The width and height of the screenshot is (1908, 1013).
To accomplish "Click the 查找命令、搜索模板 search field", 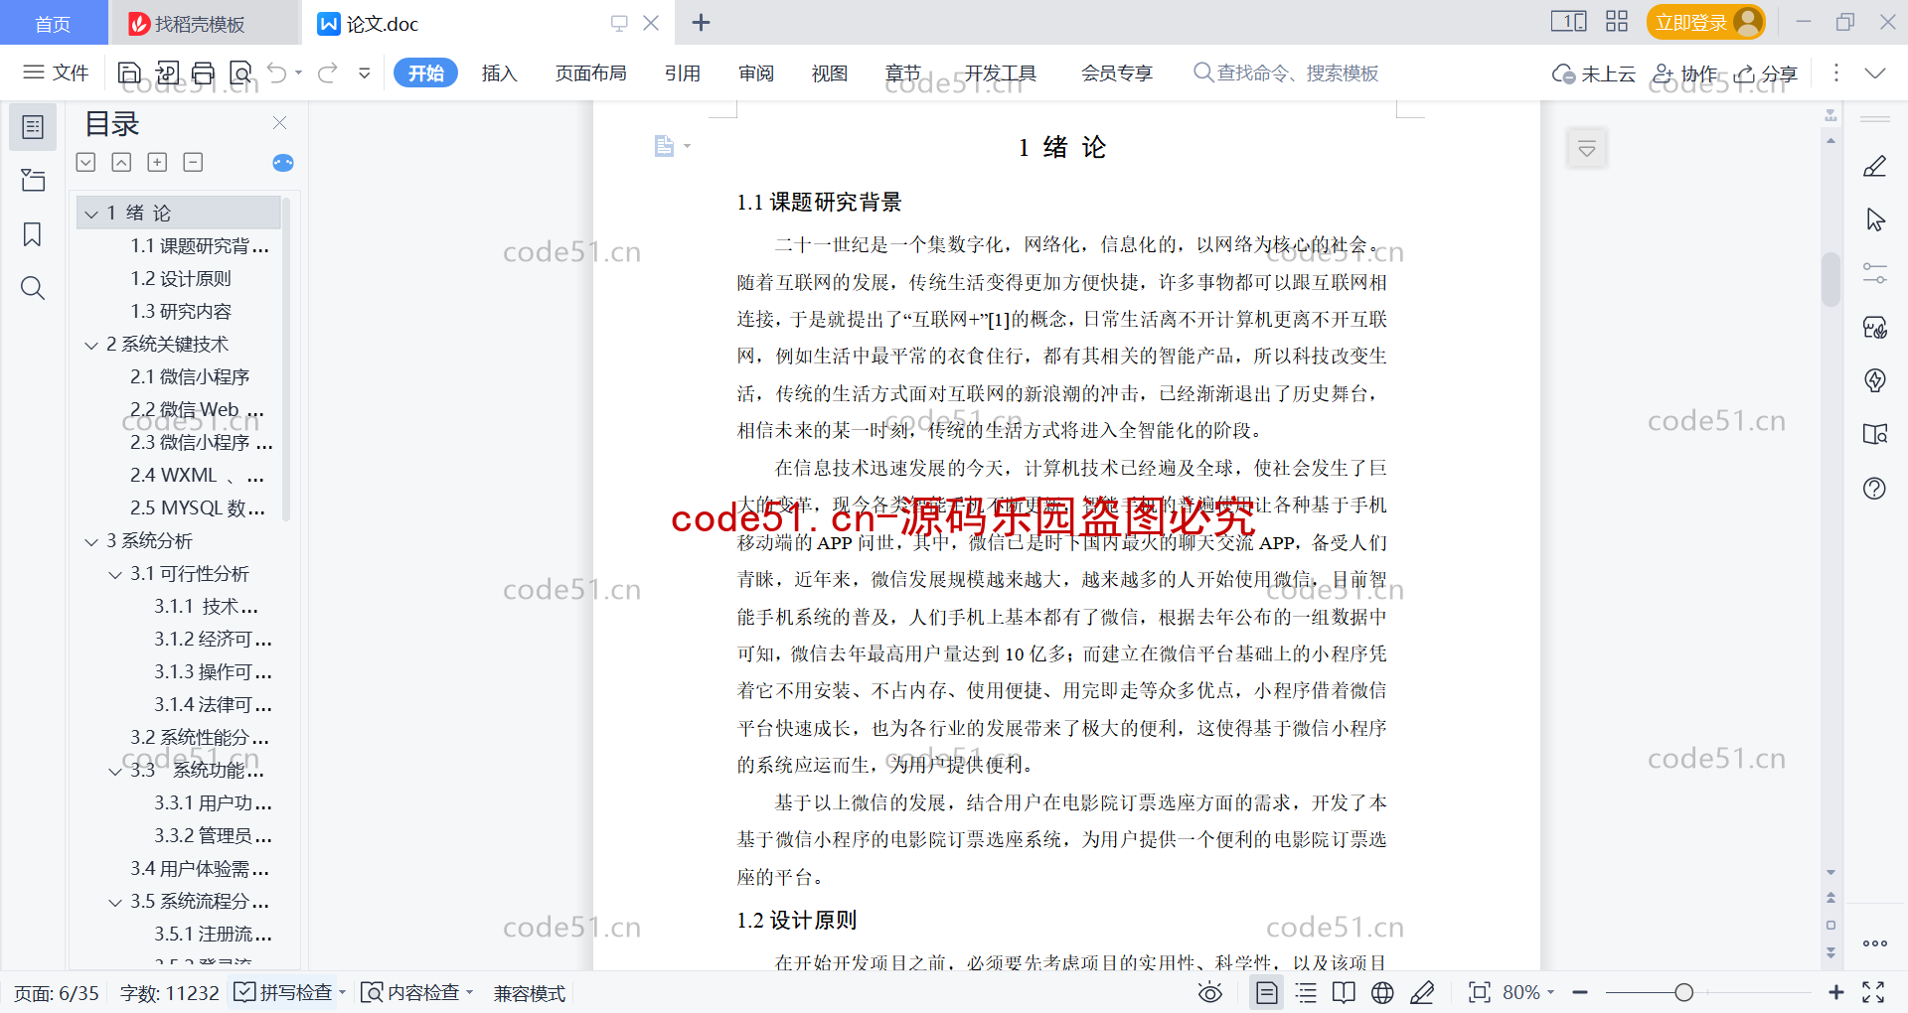I will [1286, 72].
